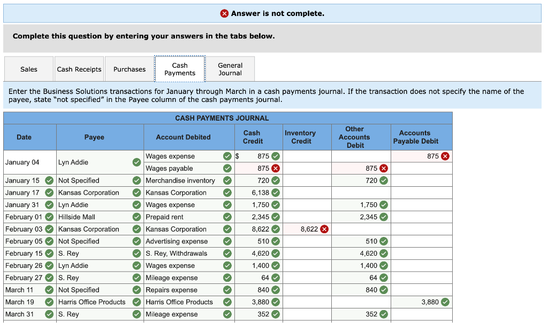Open the Sales tab
The width and height of the screenshot is (548, 325).
click(29, 69)
